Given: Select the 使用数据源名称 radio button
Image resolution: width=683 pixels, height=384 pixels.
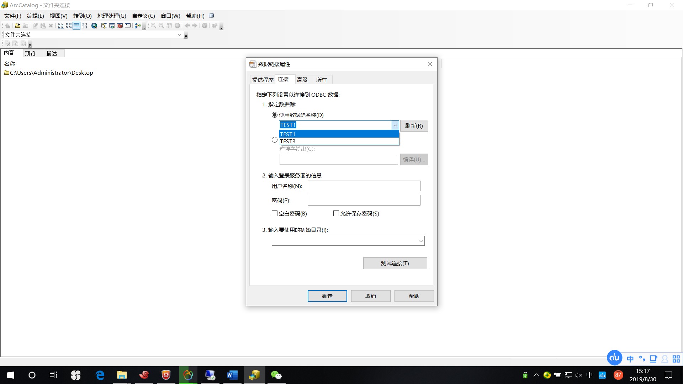Looking at the screenshot, I should click(x=274, y=115).
